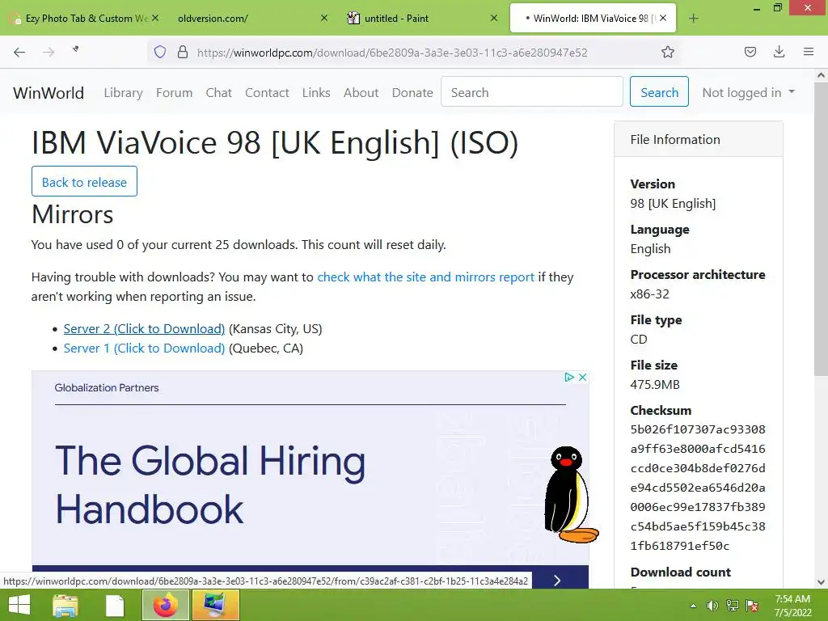Viewport: 828px width, 621px height.
Task: Click the browser forward arrow
Action: pyautogui.click(x=49, y=52)
